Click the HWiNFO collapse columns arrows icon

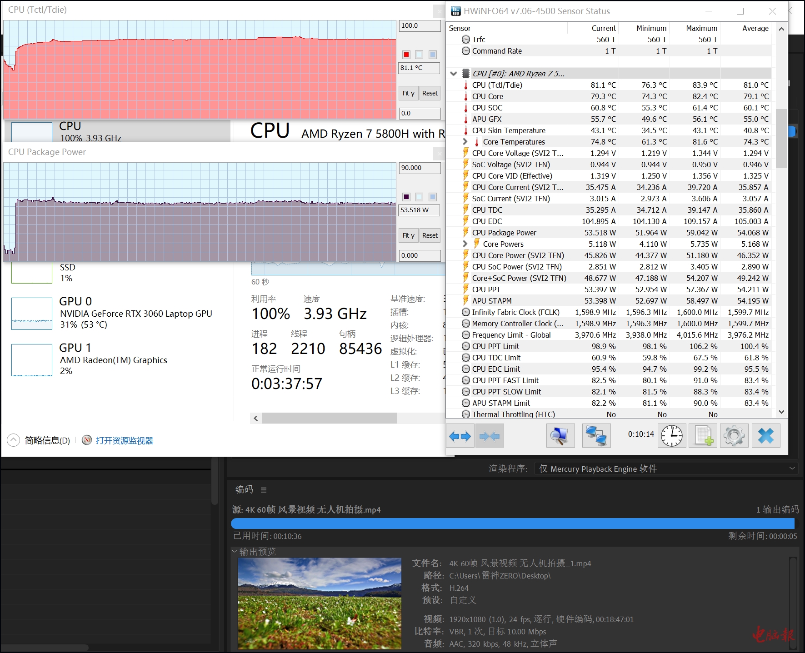coord(490,436)
